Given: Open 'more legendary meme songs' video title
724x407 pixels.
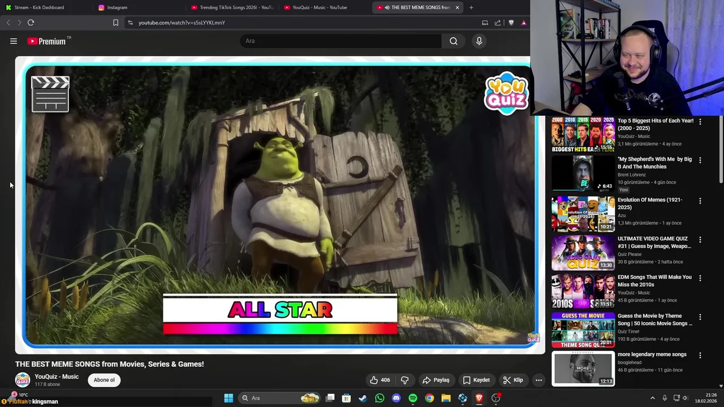Looking at the screenshot, I should coord(652,354).
